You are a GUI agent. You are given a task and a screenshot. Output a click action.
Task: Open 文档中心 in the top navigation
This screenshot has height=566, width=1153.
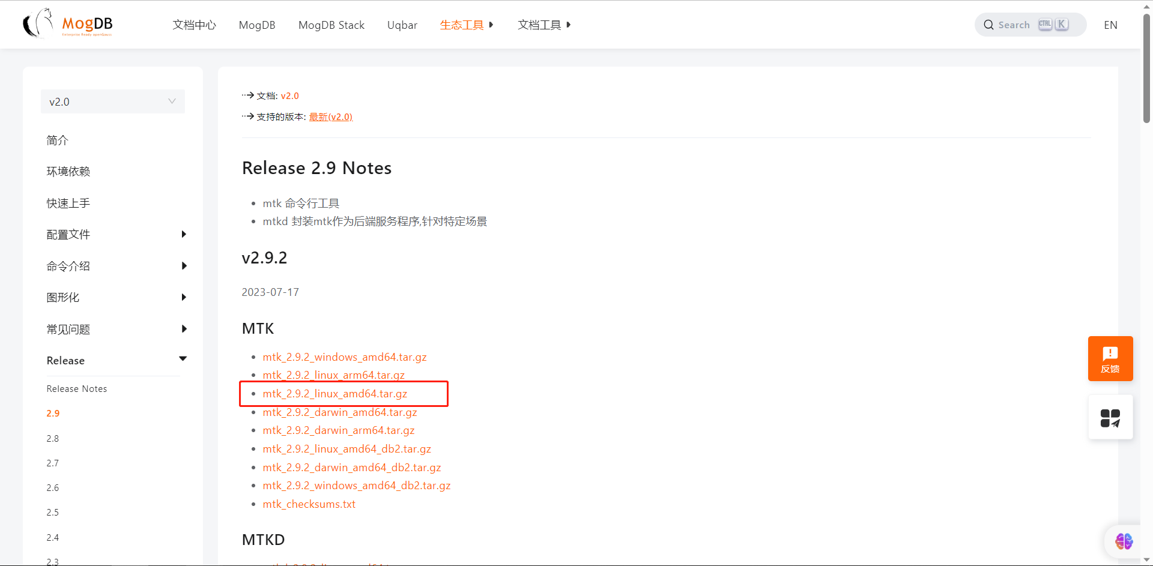(194, 25)
